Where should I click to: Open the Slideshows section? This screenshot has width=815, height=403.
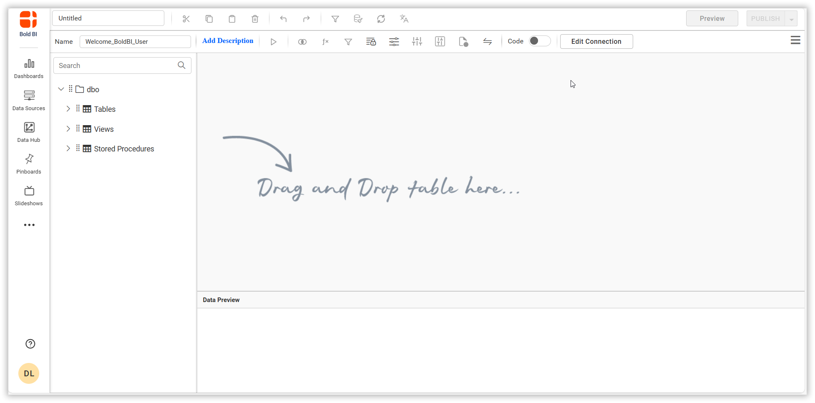pyautogui.click(x=29, y=196)
